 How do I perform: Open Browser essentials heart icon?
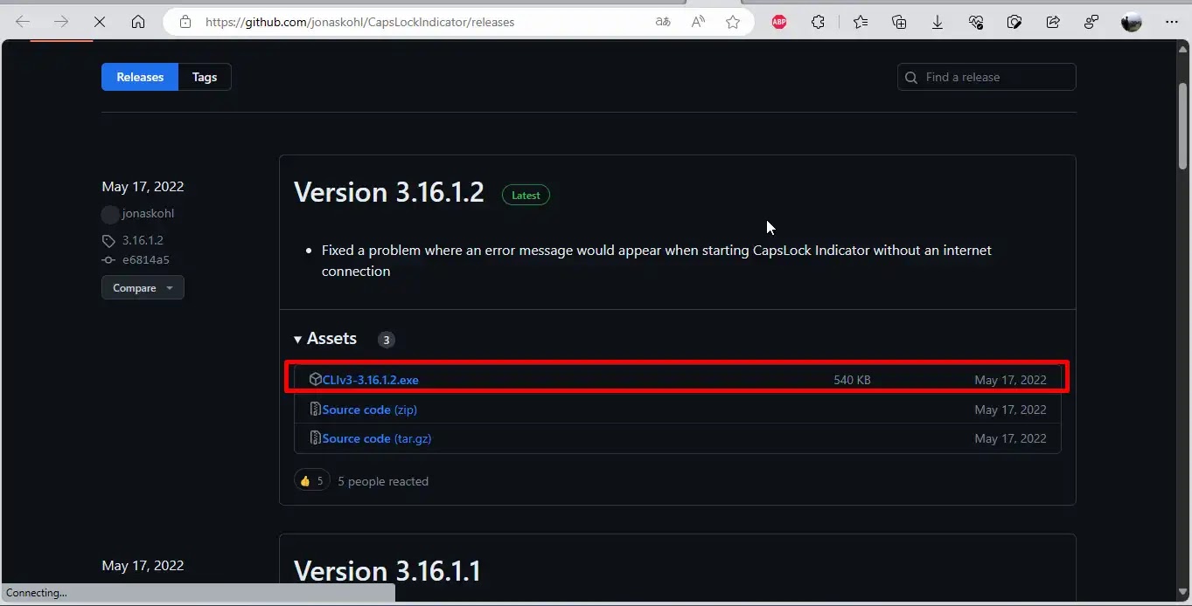(976, 22)
